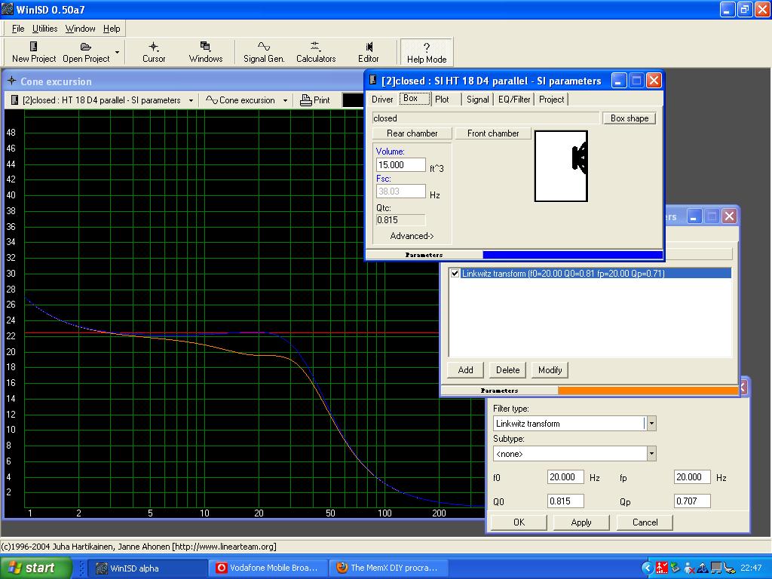Click the Box shape button
The image size is (772, 579).
(630, 118)
